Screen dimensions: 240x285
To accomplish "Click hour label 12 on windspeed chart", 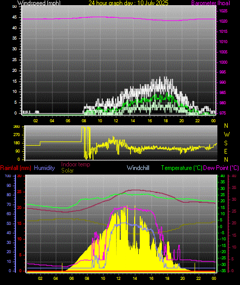I will [116, 121].
